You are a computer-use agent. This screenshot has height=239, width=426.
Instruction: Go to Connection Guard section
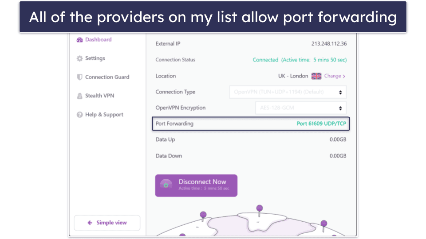107,77
